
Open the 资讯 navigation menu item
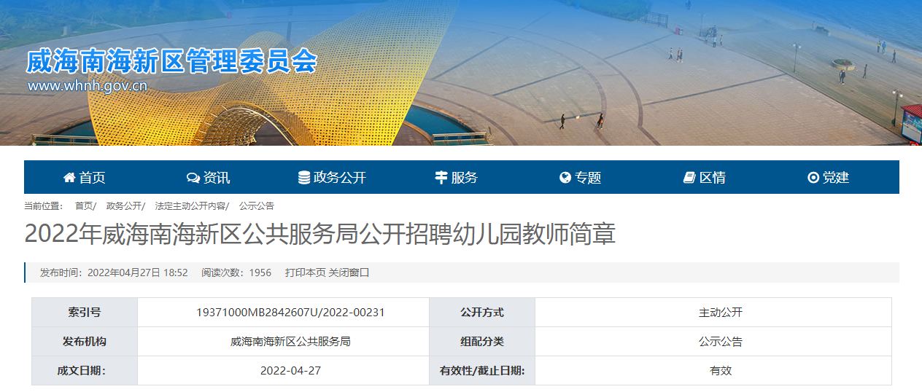(x=209, y=178)
